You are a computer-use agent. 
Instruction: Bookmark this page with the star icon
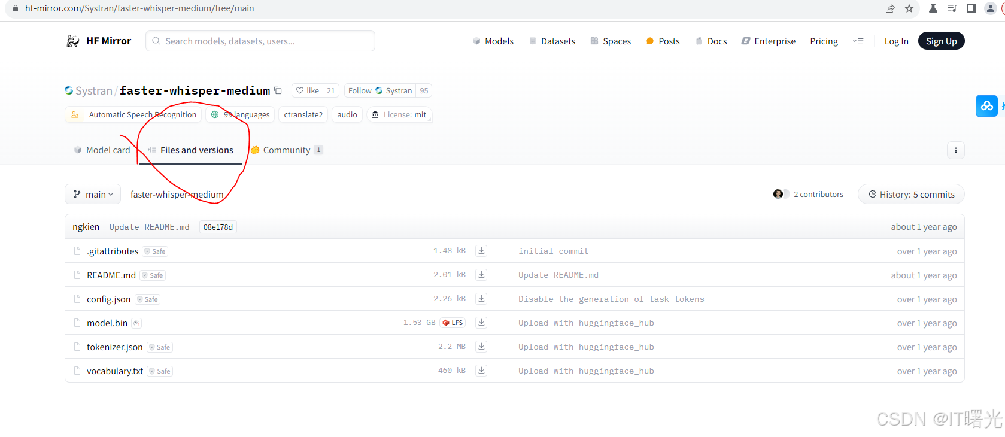pyautogui.click(x=909, y=8)
